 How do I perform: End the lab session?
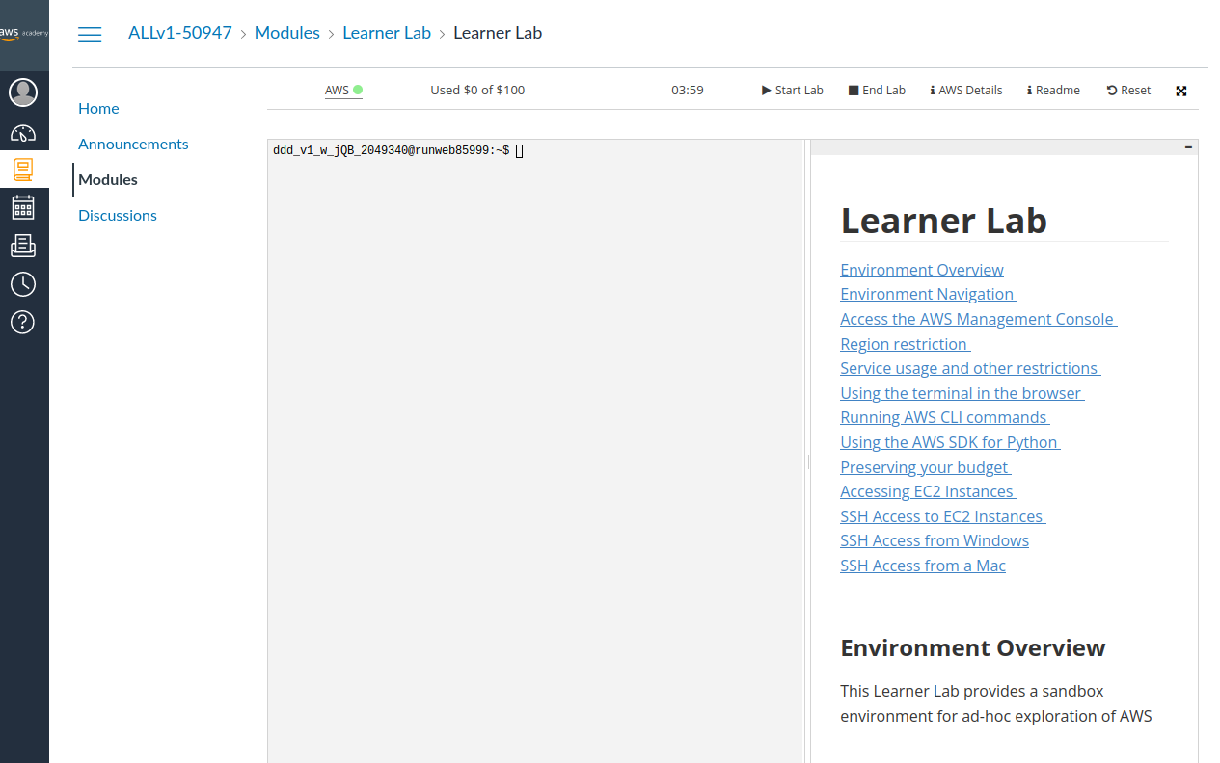point(877,90)
